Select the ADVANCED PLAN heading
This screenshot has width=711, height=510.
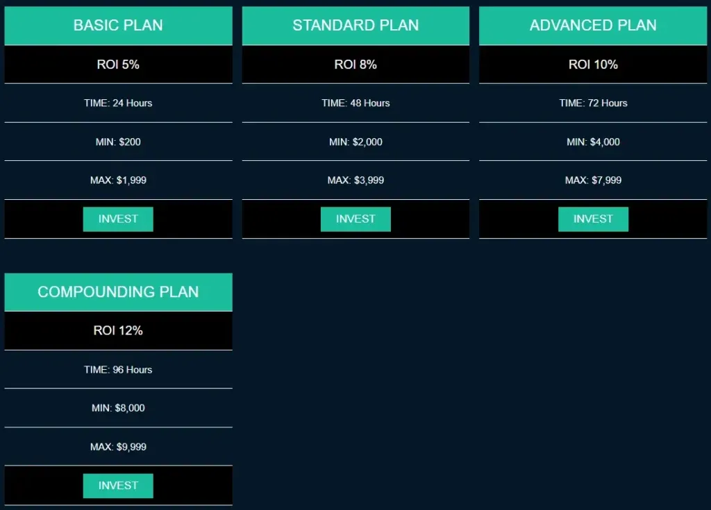(x=593, y=26)
